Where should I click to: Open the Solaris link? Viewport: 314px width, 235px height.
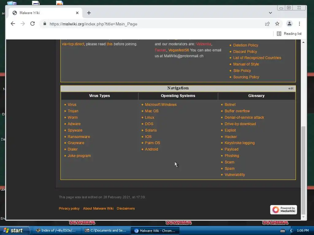(x=151, y=130)
